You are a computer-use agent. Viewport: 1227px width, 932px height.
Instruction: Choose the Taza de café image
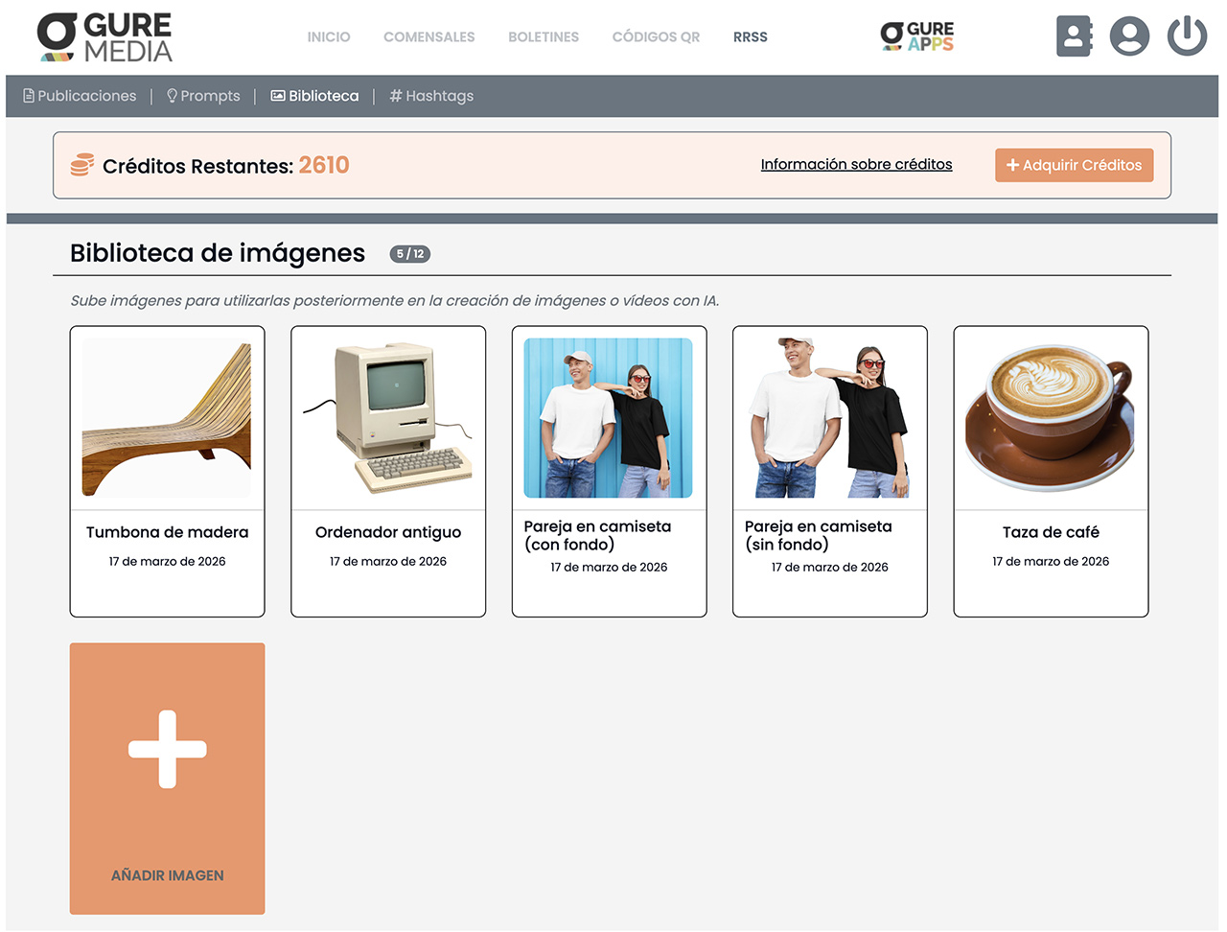(x=1051, y=418)
